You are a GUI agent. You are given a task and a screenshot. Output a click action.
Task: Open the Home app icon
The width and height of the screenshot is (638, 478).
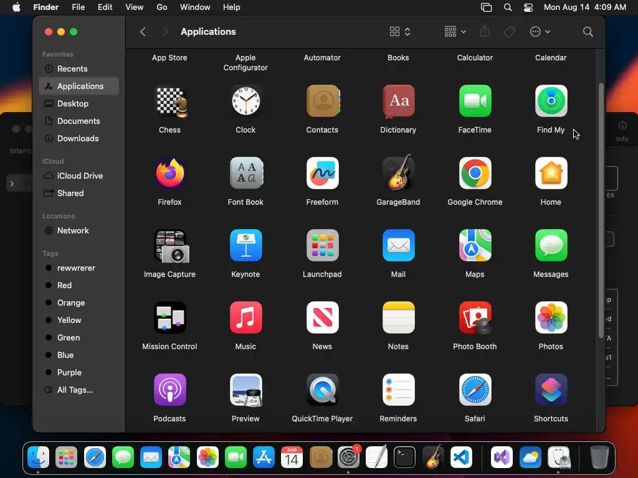pyautogui.click(x=551, y=173)
